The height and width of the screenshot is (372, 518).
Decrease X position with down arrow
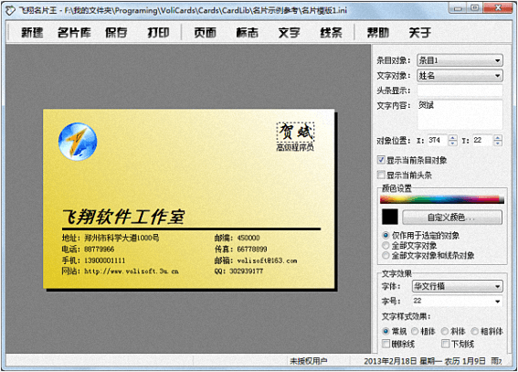click(x=453, y=143)
